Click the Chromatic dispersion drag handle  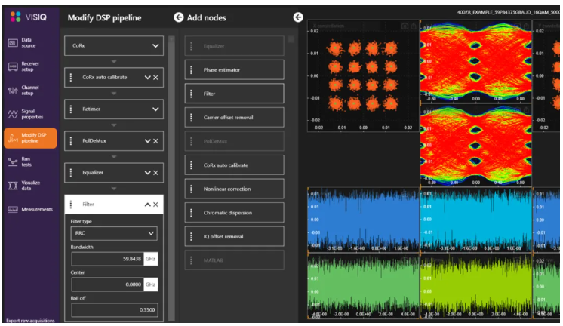(191, 213)
